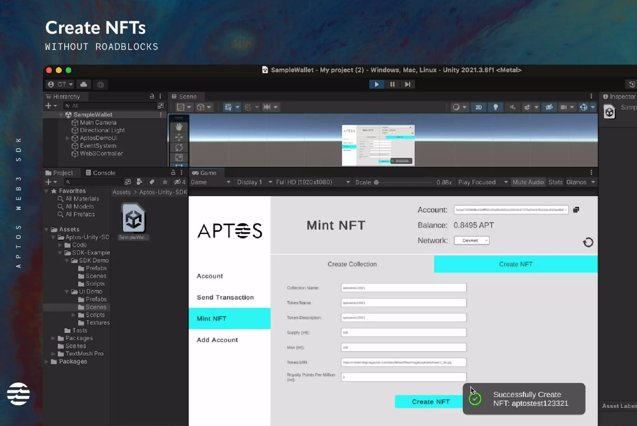
Task: Open version control icon next to cloud
Action: point(100,85)
